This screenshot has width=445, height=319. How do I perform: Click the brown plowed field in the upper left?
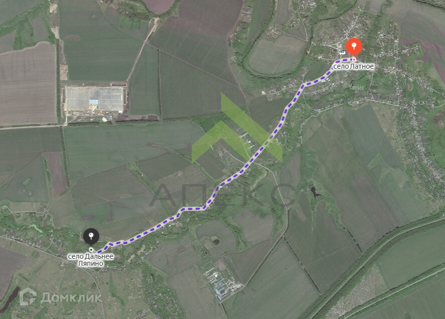(28, 84)
